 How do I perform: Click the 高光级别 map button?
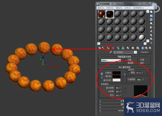pos(125,88)
